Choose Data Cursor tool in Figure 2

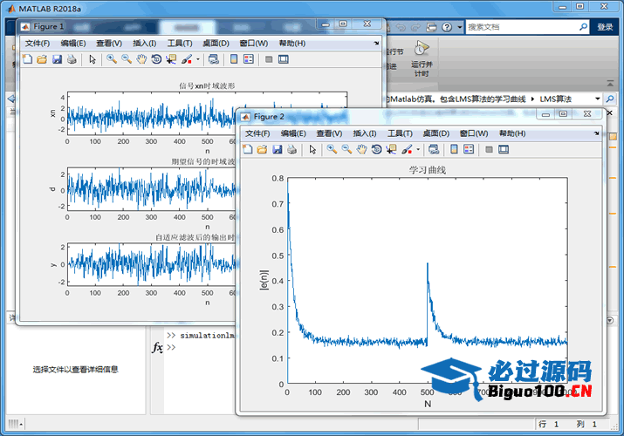(391, 149)
